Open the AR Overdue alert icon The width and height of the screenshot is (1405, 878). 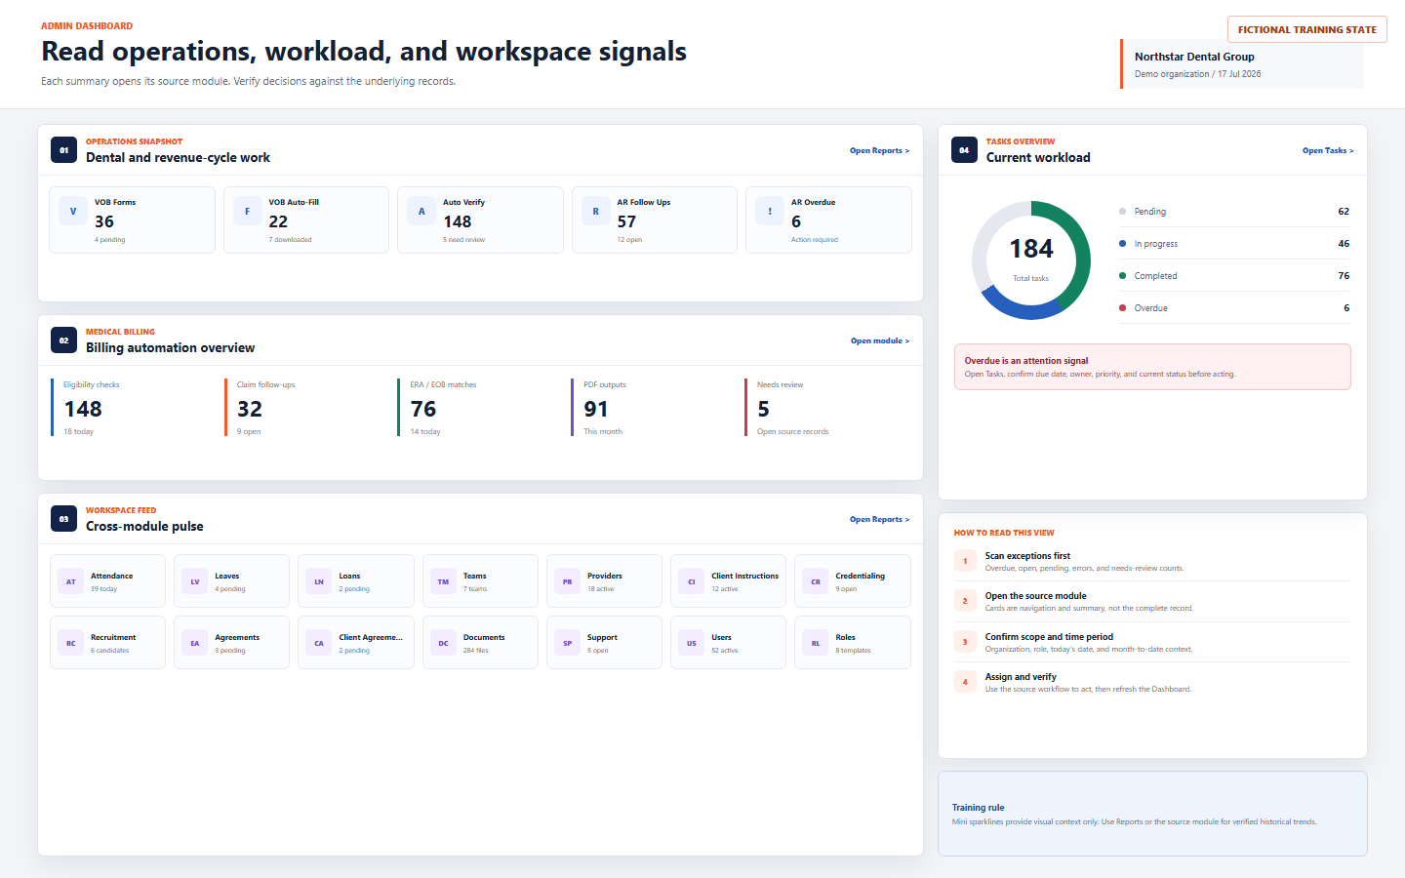click(770, 211)
